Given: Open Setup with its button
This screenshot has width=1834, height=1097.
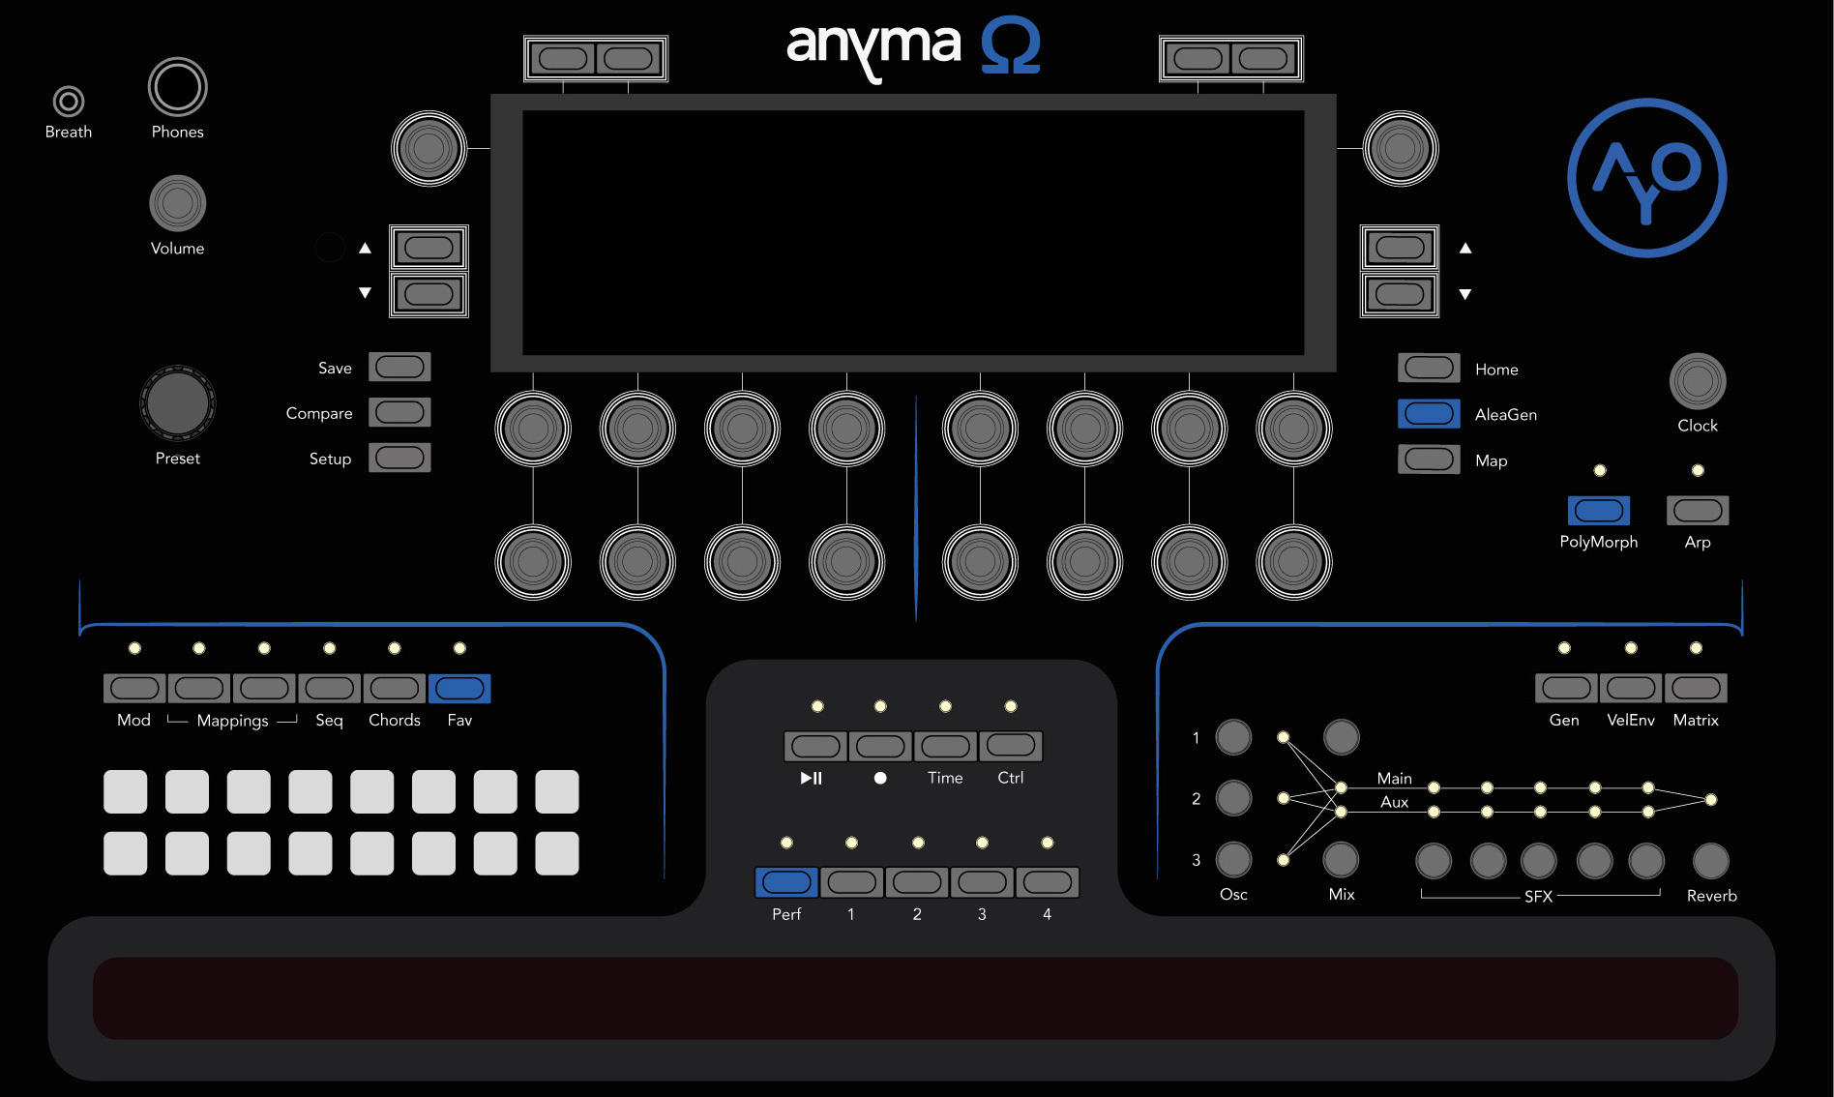Looking at the screenshot, I should click(x=399, y=458).
